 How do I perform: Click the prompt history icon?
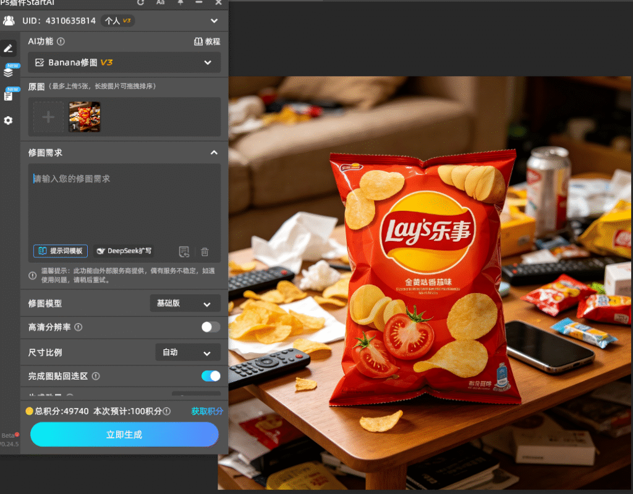click(184, 252)
